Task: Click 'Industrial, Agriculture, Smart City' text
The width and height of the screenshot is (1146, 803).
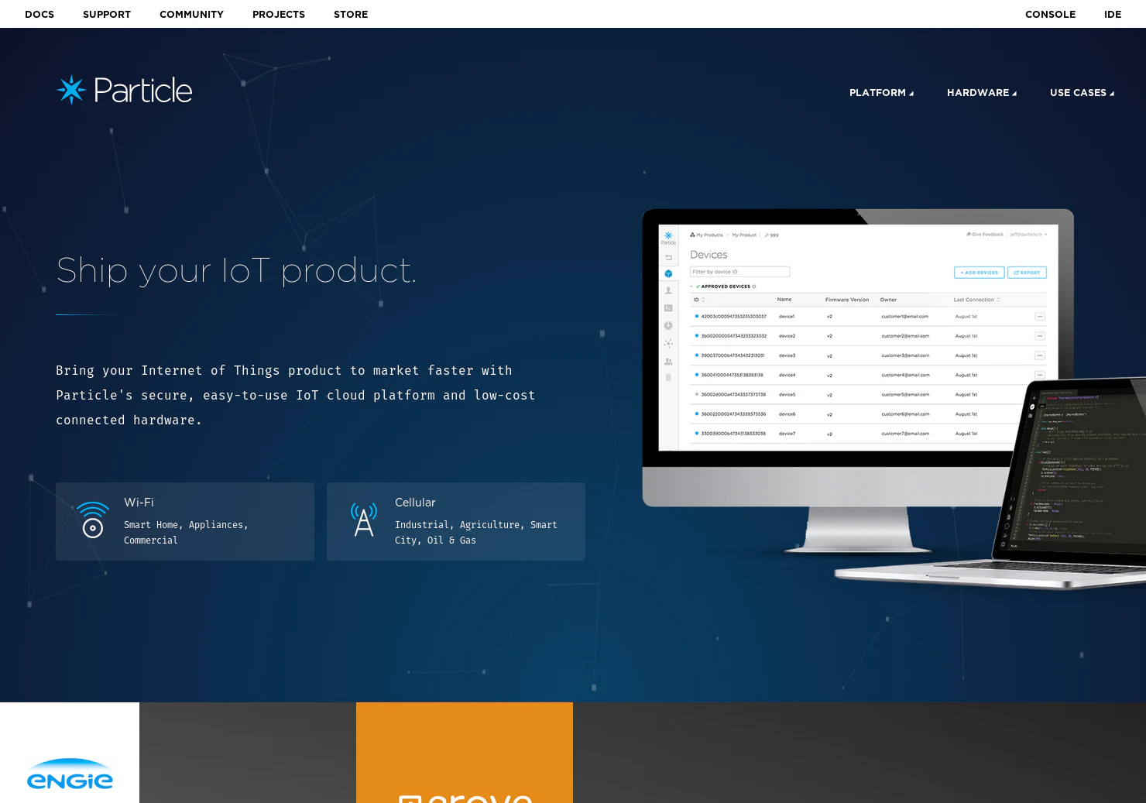Action: point(476,533)
